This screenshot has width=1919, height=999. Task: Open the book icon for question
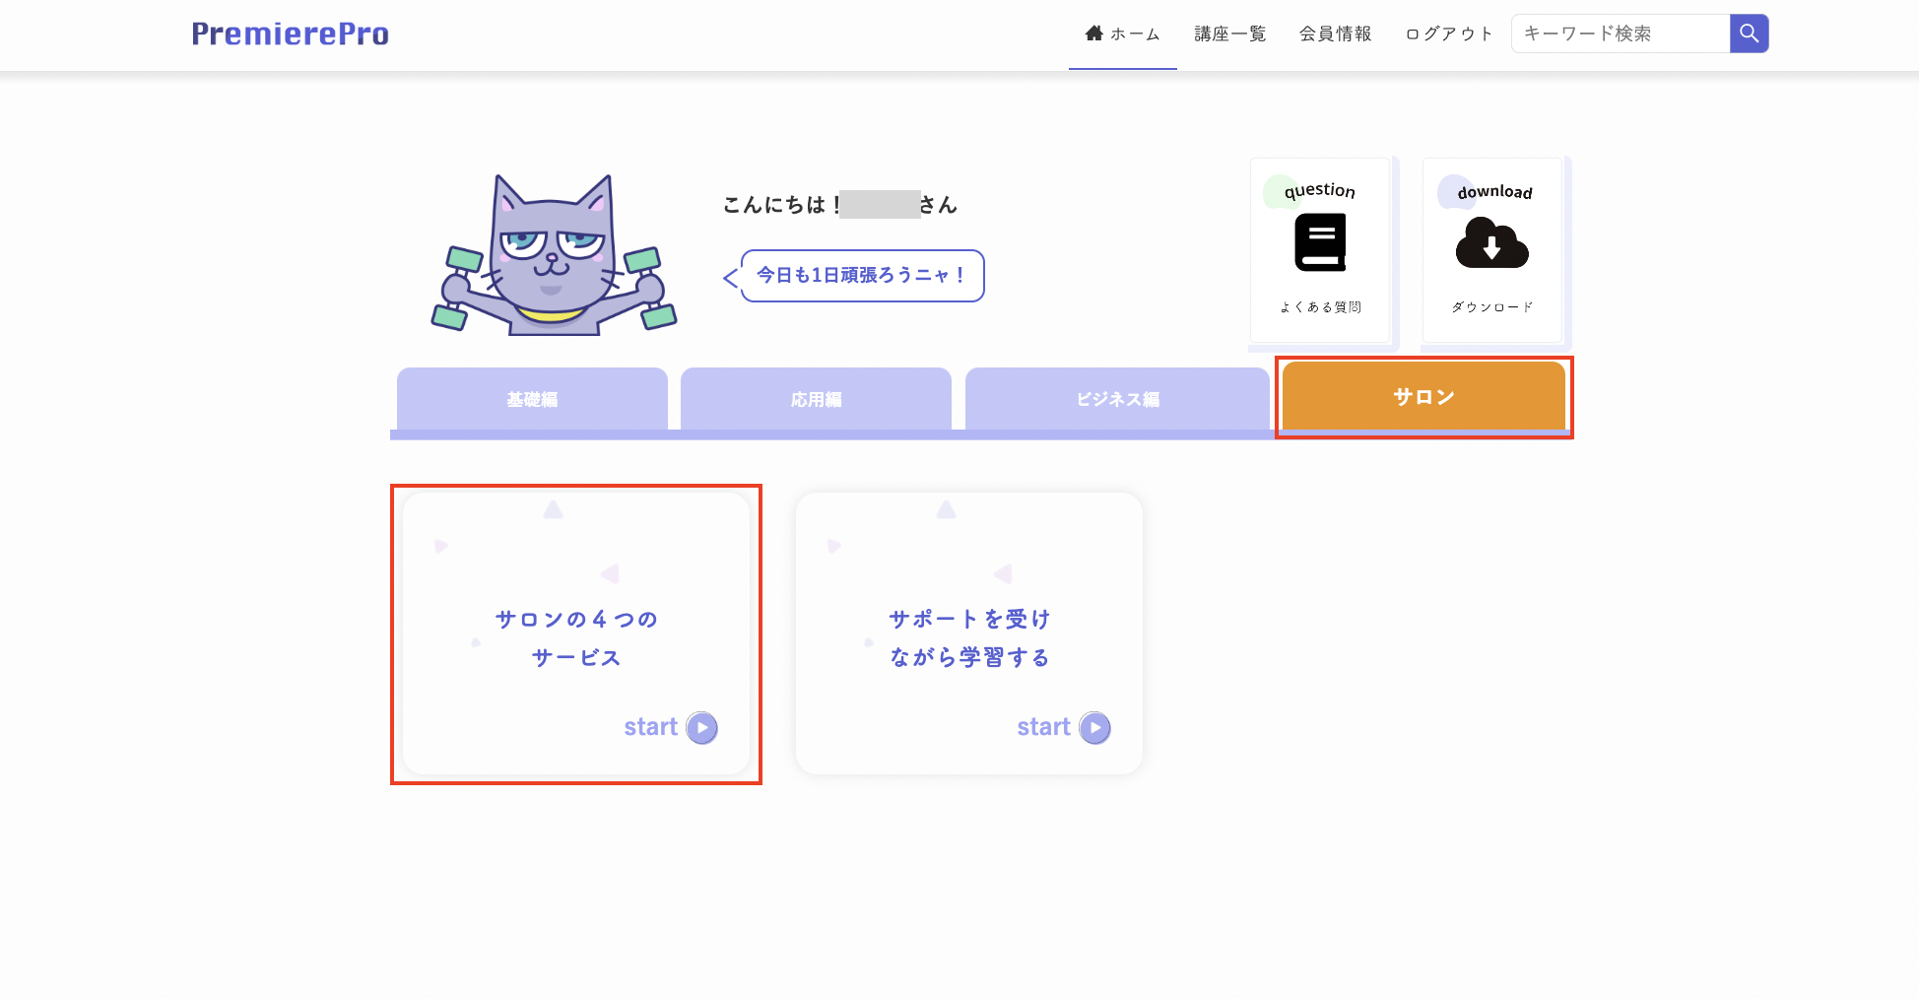pyautogui.click(x=1320, y=242)
